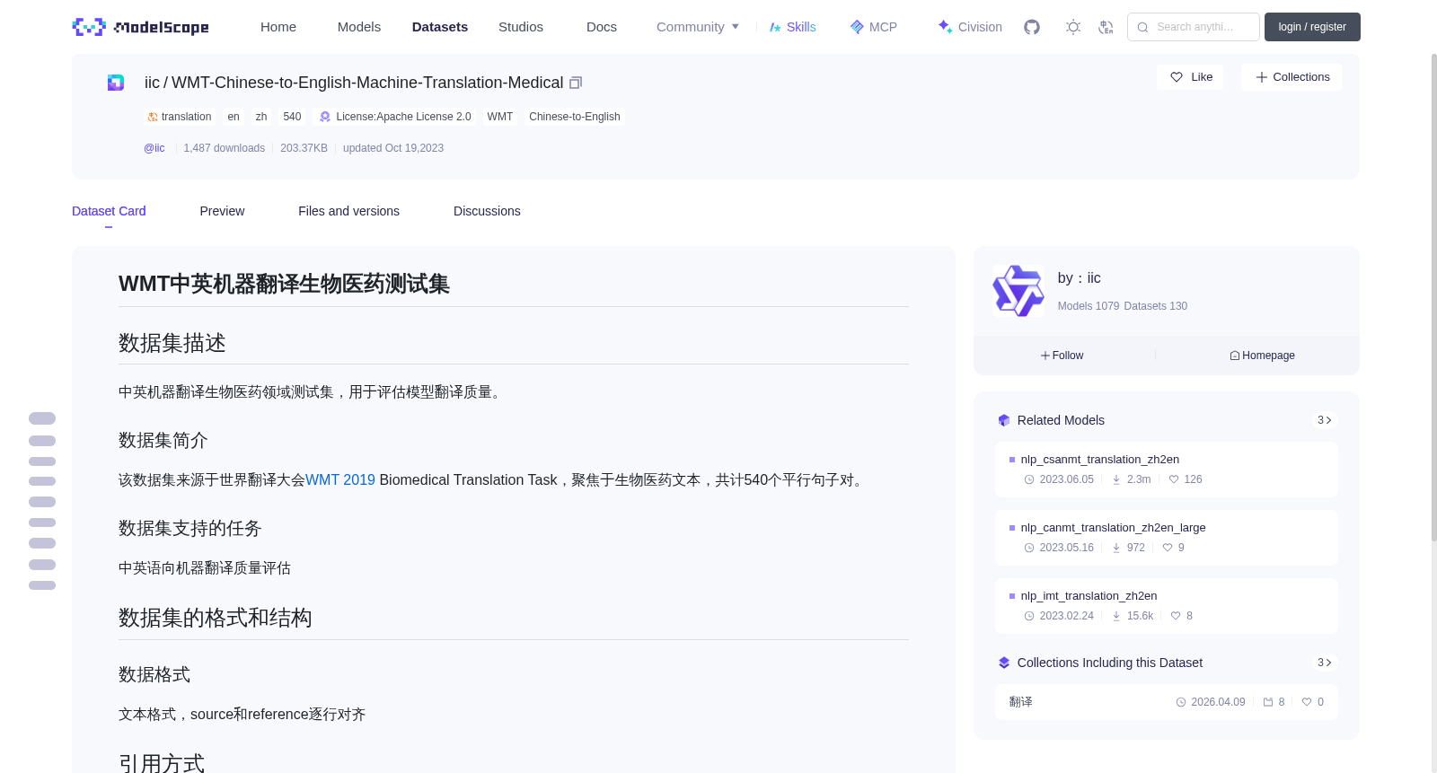Viewport: 1437px width, 773px height.
Task: Open nlp_csanmt_translation_zh2en model card
Action: [x=1166, y=469]
